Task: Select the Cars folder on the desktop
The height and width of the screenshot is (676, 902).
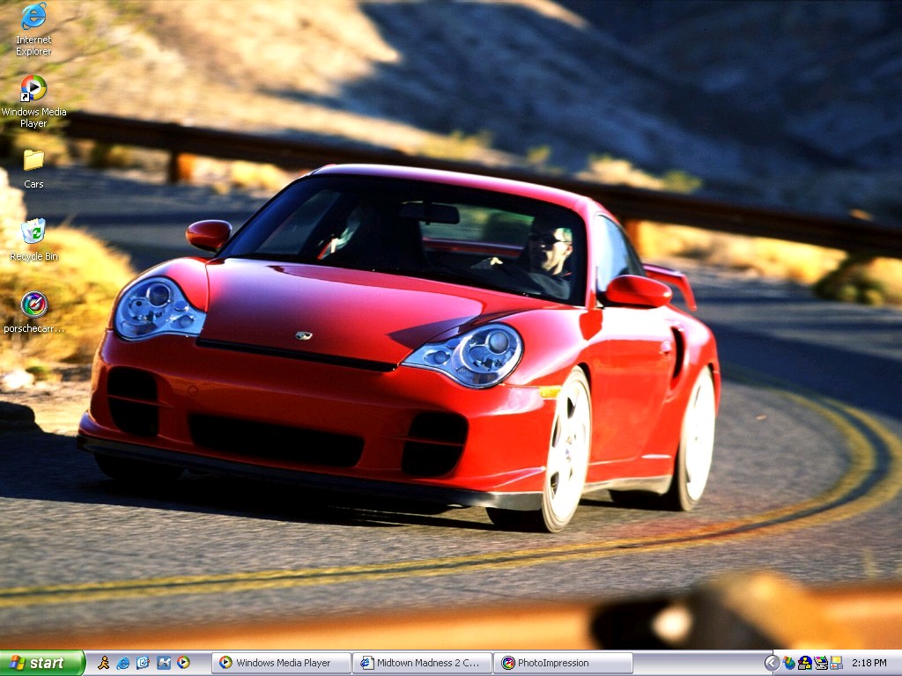Action: point(33,160)
